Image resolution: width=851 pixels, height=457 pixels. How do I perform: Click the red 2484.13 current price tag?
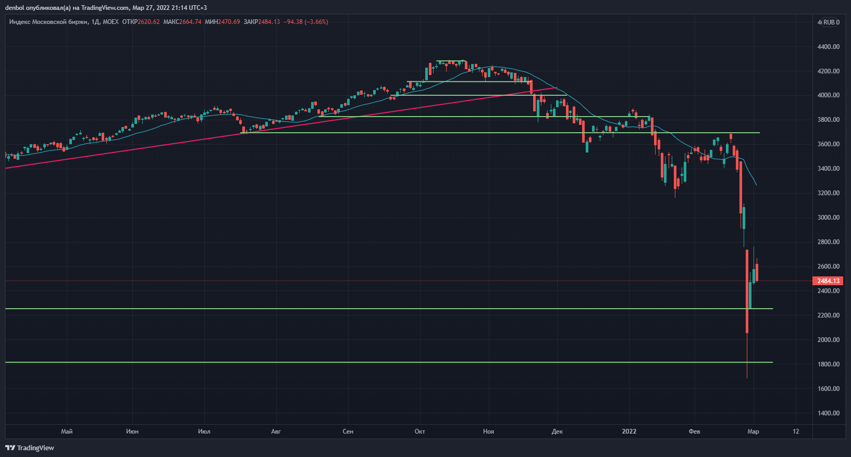pyautogui.click(x=828, y=281)
